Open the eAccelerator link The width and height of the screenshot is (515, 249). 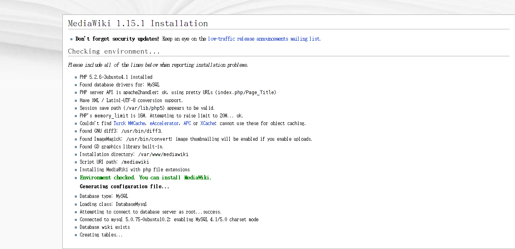pyautogui.click(x=164, y=123)
